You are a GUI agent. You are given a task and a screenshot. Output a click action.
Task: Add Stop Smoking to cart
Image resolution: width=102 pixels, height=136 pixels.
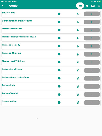78,103
